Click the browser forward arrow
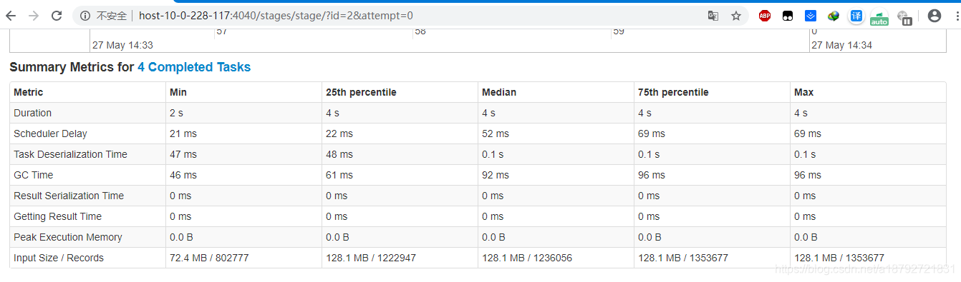 (34, 16)
